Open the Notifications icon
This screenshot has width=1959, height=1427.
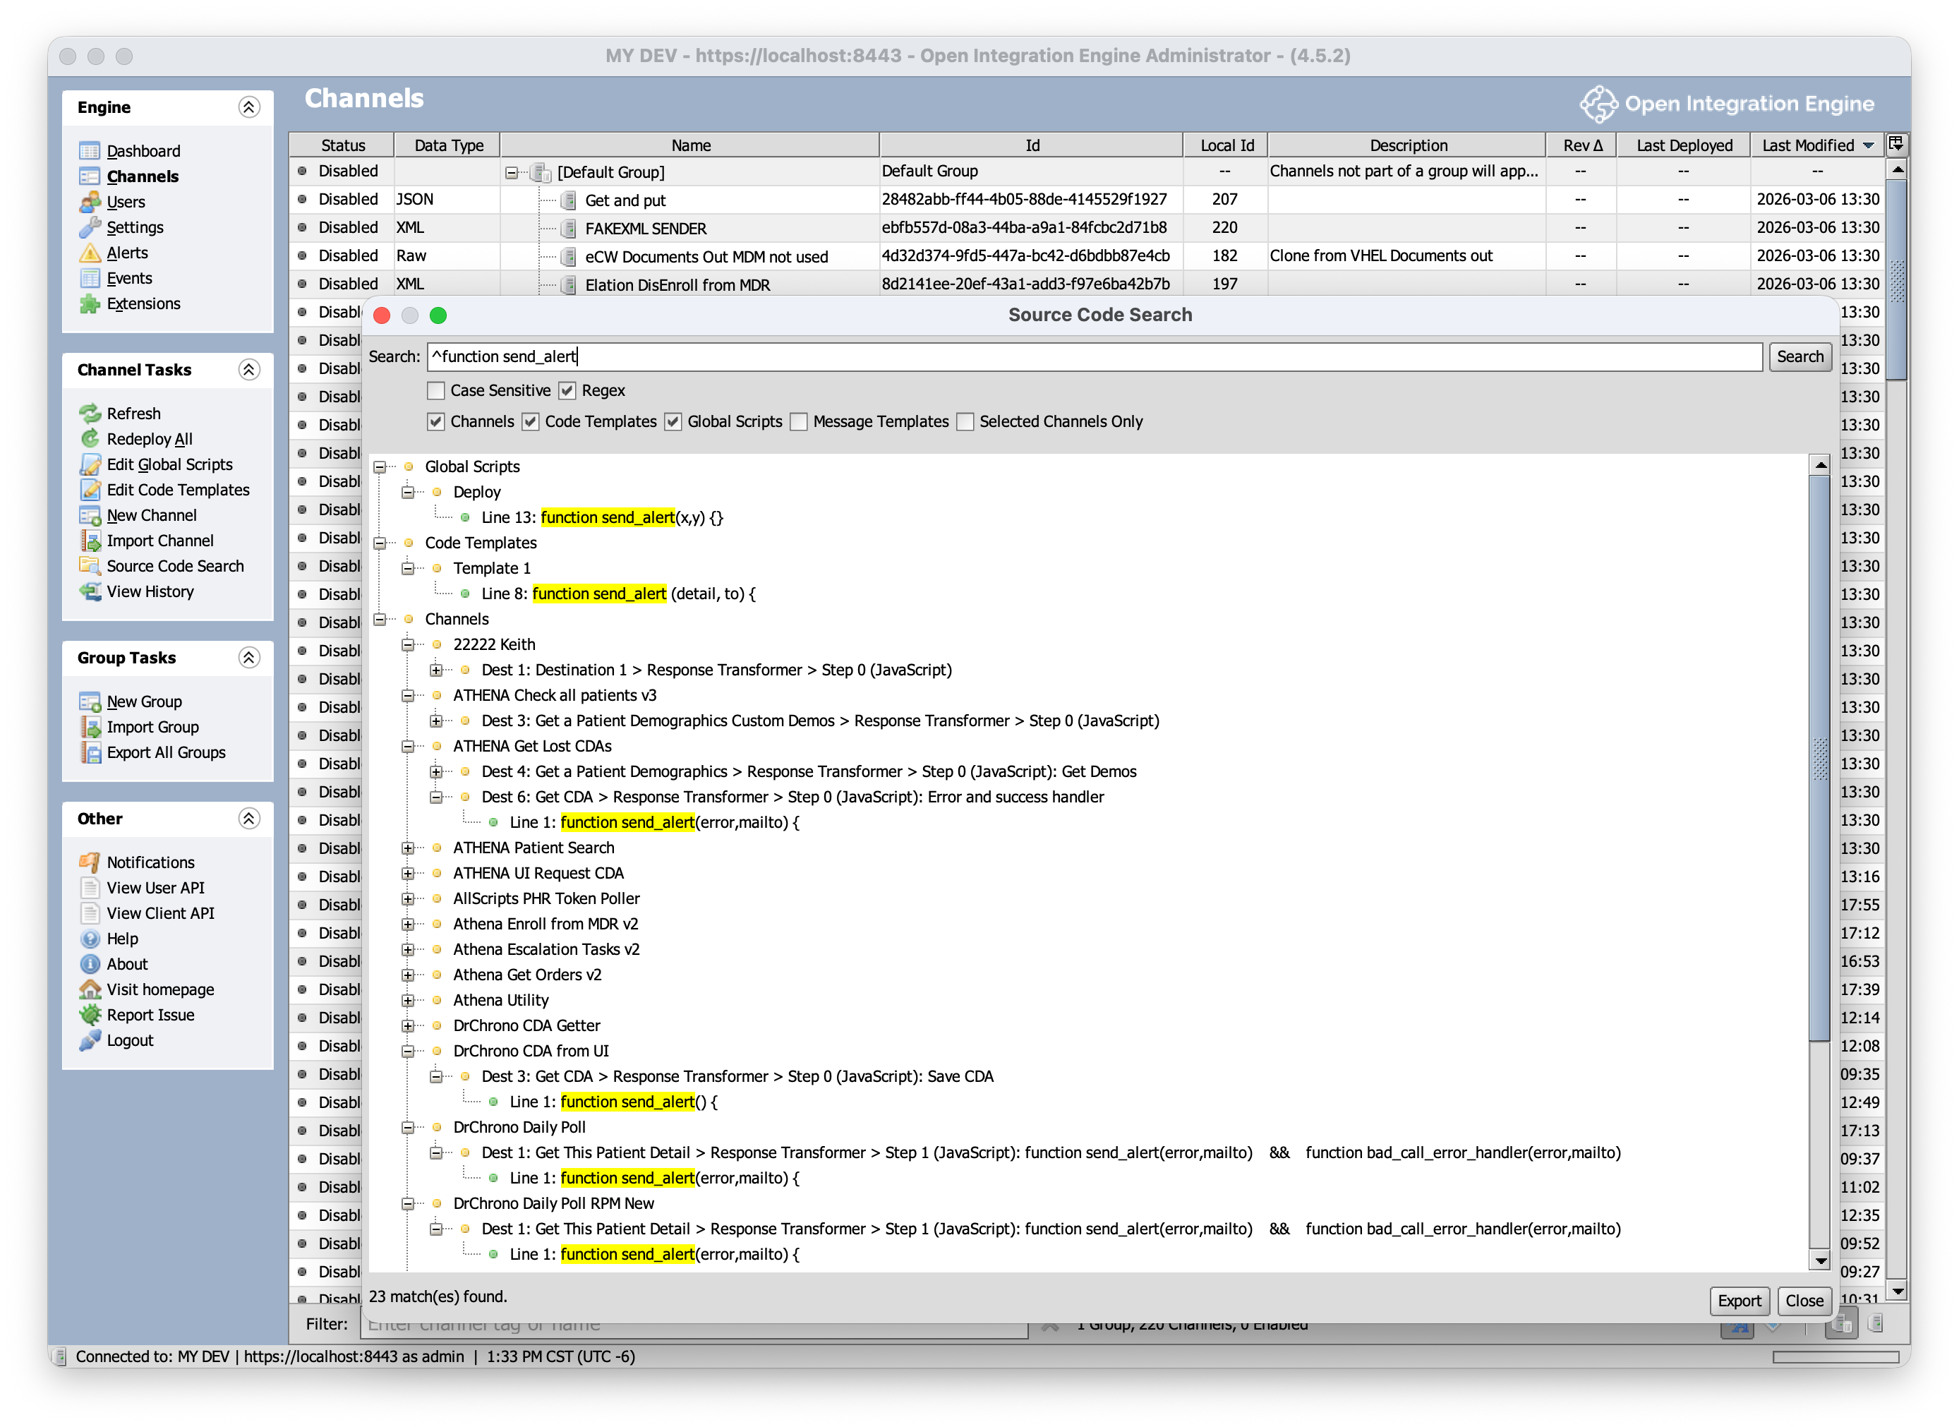89,861
